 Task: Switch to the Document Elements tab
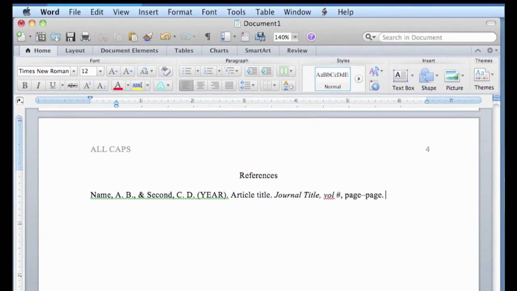[x=129, y=51]
